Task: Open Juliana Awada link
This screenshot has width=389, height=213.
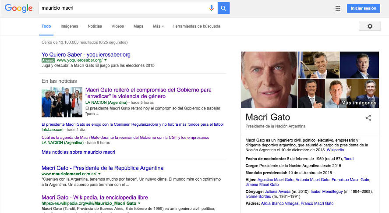Action: click(277, 192)
